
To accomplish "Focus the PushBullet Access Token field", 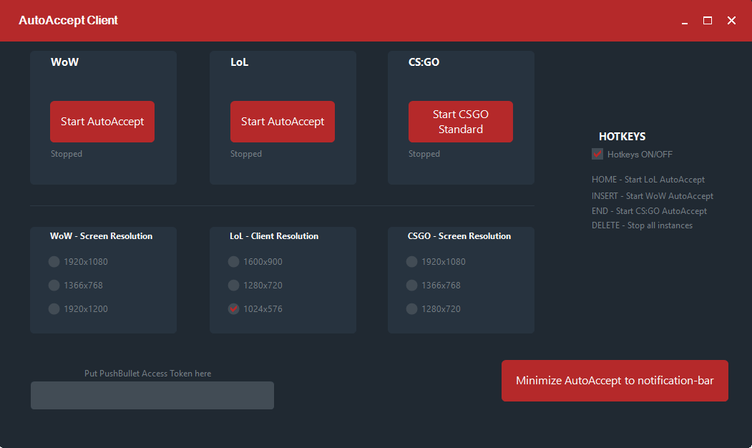I will coord(152,395).
